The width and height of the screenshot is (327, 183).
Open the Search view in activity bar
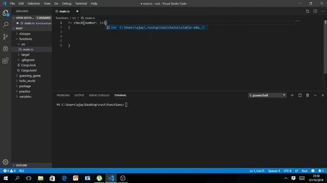click(6, 25)
